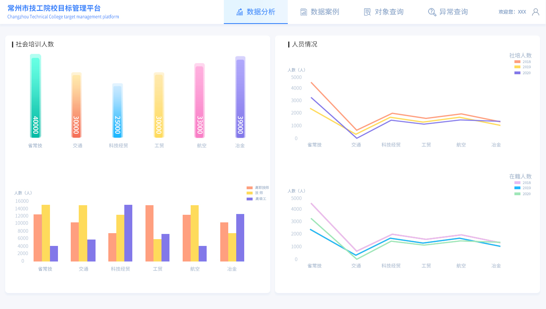Click the 数据案例 icon in navigation
The image size is (546, 309).
pos(304,12)
